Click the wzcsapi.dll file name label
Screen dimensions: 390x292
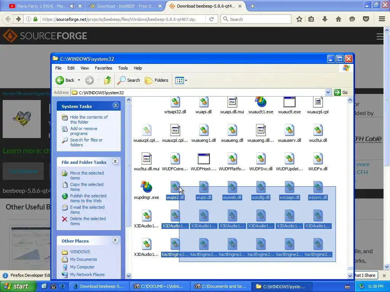point(289,197)
